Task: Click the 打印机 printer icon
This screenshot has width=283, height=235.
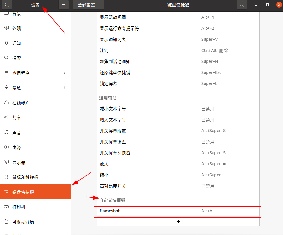Action: pos(6,207)
